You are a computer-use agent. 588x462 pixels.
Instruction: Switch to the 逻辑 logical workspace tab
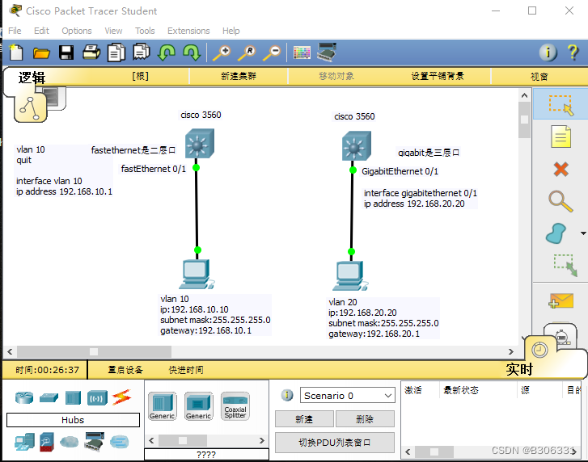click(x=32, y=78)
